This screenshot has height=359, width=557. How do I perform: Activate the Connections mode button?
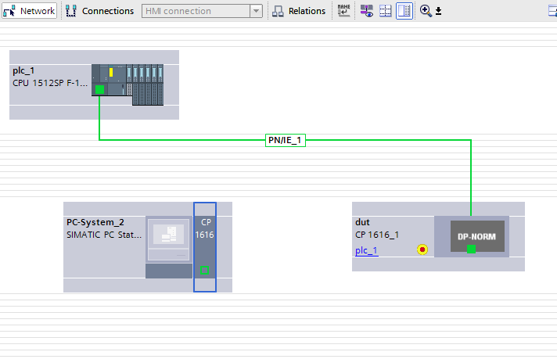pyautogui.click(x=100, y=11)
